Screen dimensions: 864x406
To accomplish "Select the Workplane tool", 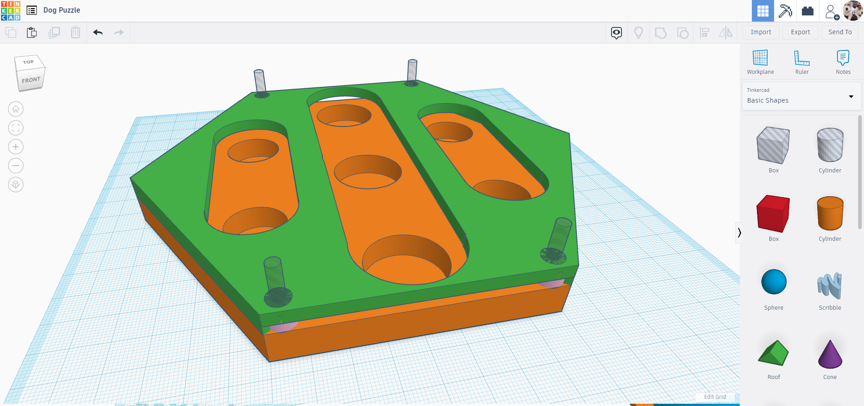I will click(760, 62).
